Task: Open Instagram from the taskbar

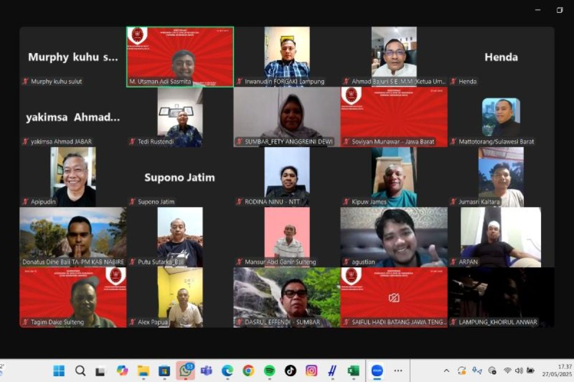Action: point(311,371)
